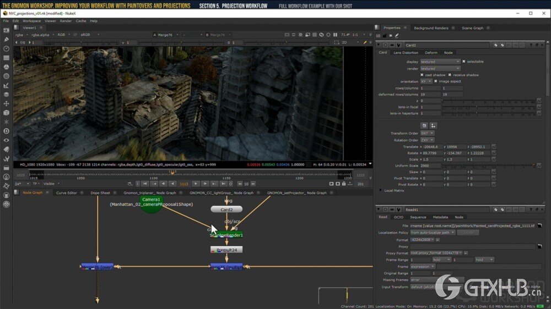Open the Rotation Order ZXY dropdown

[427, 140]
